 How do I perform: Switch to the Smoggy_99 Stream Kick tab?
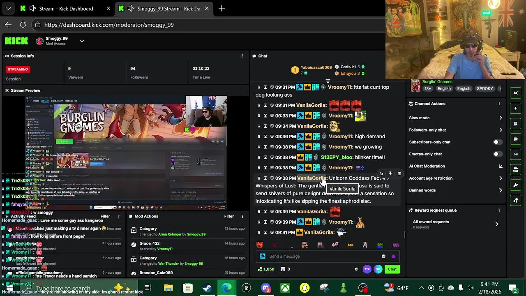click(164, 8)
